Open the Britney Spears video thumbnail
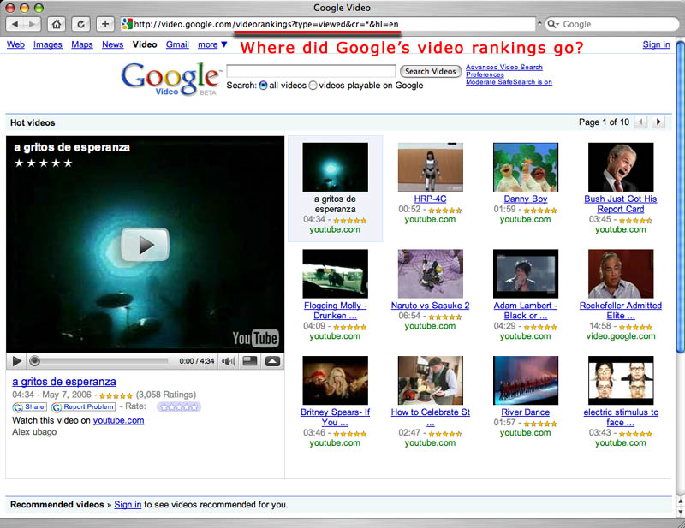 point(335,381)
